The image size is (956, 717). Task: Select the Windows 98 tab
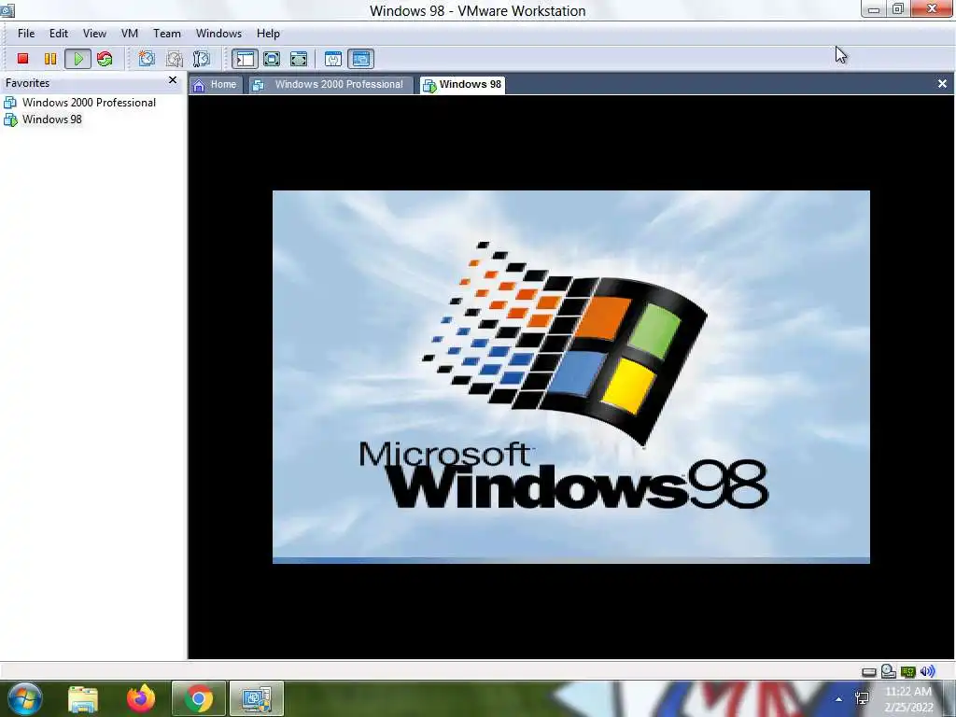tap(463, 85)
